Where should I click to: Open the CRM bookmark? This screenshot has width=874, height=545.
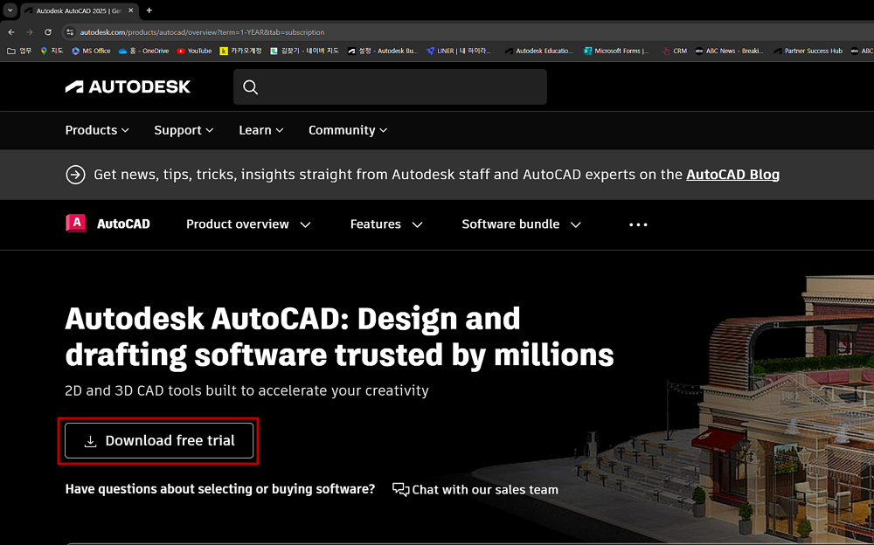tap(675, 51)
